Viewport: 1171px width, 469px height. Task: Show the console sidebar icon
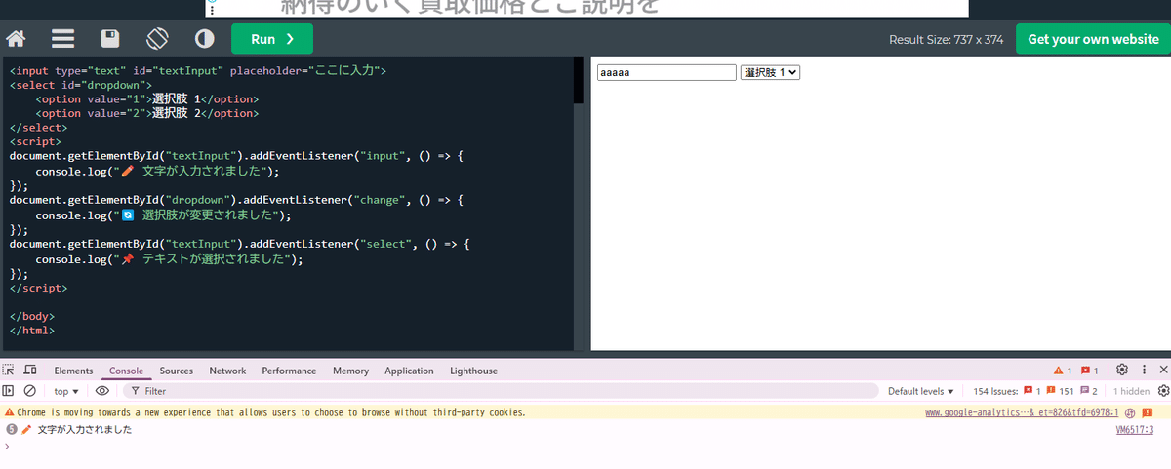(x=9, y=391)
